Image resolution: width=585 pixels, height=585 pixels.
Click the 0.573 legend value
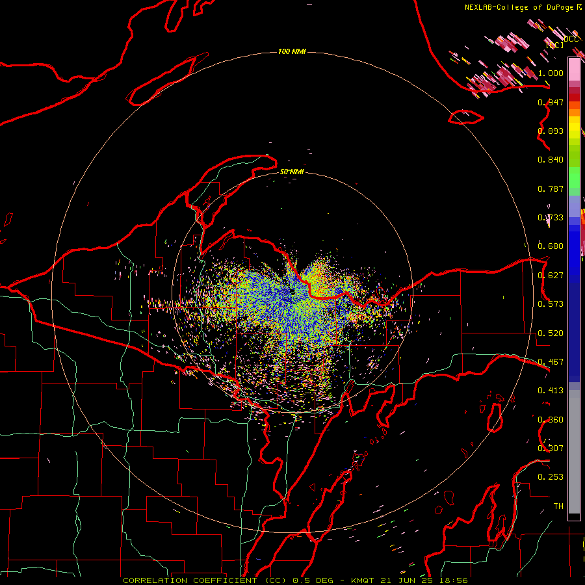point(551,304)
